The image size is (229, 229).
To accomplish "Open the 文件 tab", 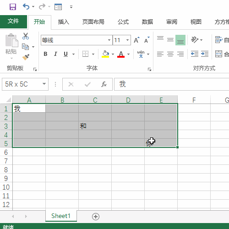I will [x=13, y=22].
